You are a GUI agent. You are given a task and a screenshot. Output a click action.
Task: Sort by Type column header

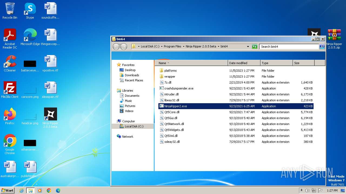277,63
